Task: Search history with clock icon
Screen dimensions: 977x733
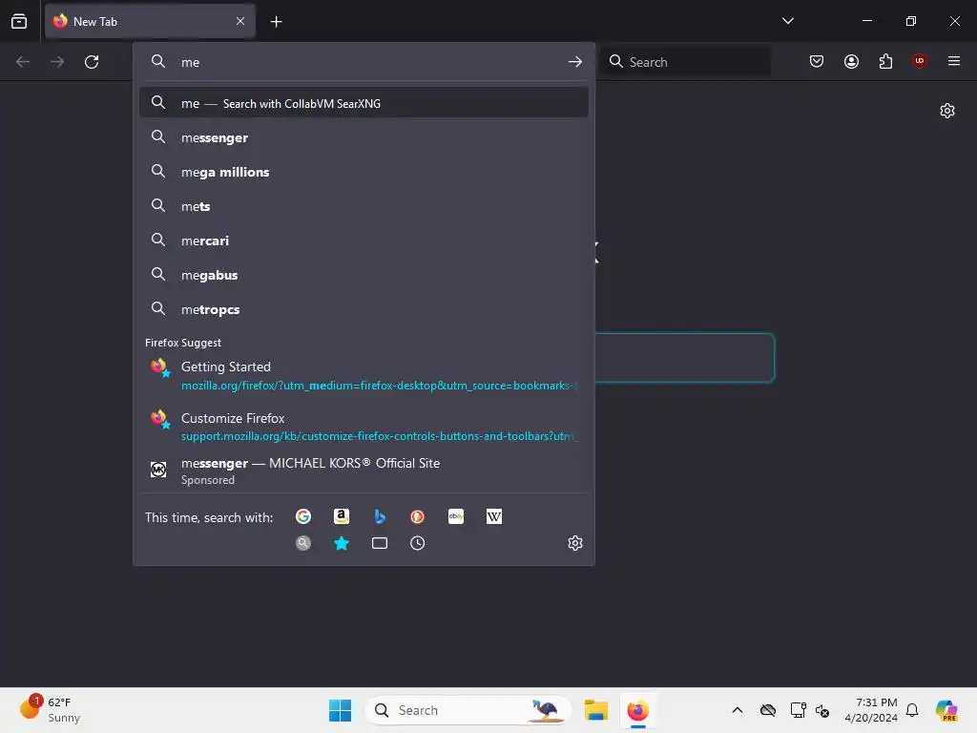Action: click(418, 543)
